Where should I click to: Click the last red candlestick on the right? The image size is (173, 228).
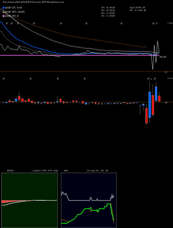[x=159, y=98]
